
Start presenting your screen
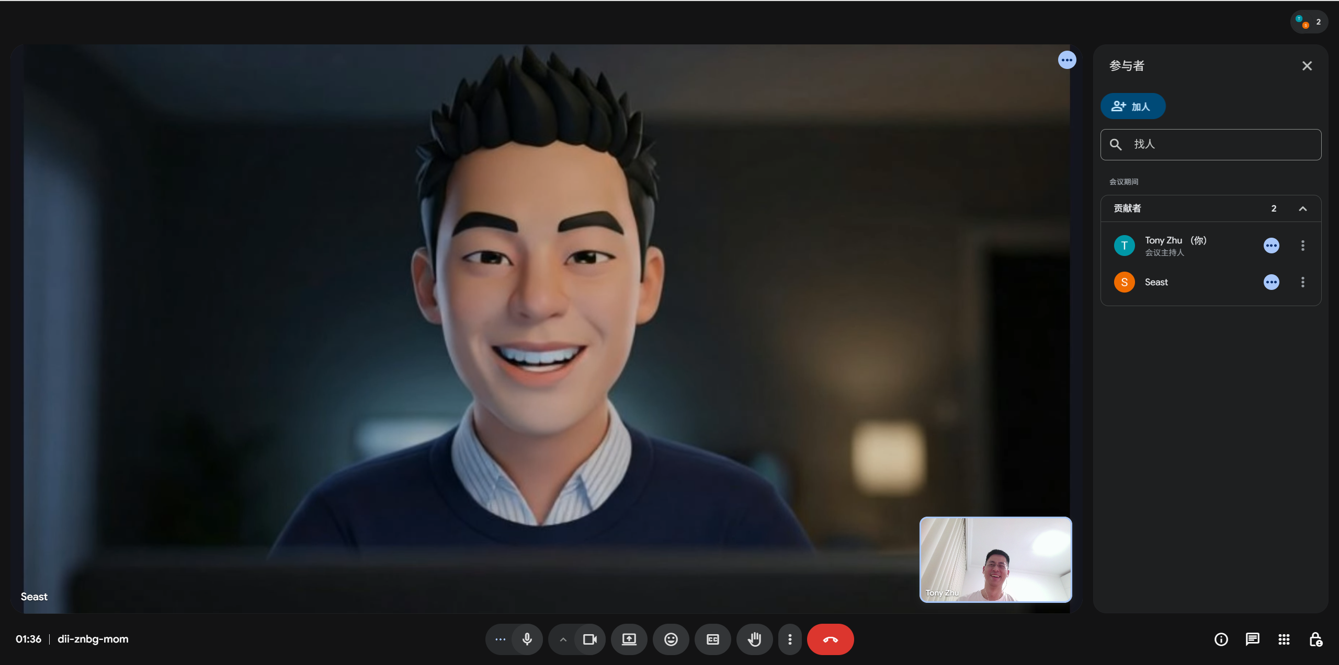[629, 639]
